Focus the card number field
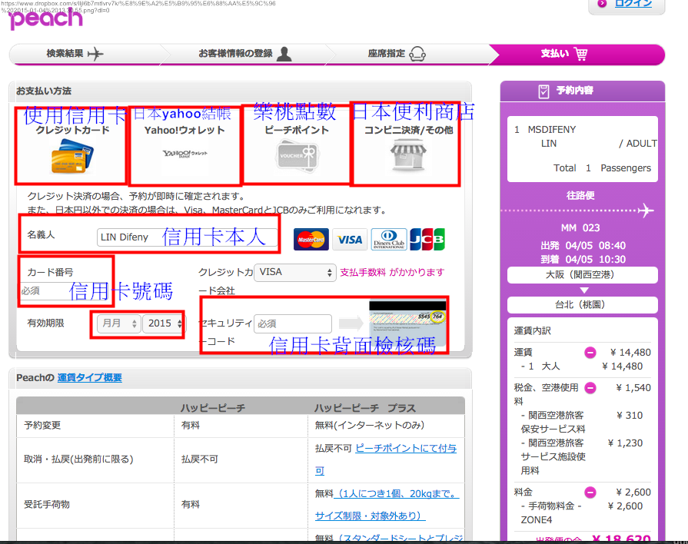The image size is (688, 544). [x=64, y=291]
